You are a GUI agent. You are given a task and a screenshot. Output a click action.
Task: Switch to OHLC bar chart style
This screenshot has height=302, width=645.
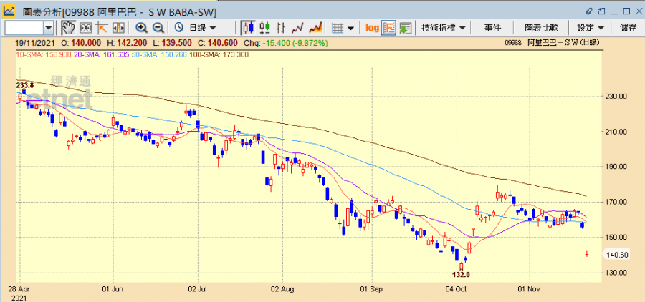click(x=264, y=28)
